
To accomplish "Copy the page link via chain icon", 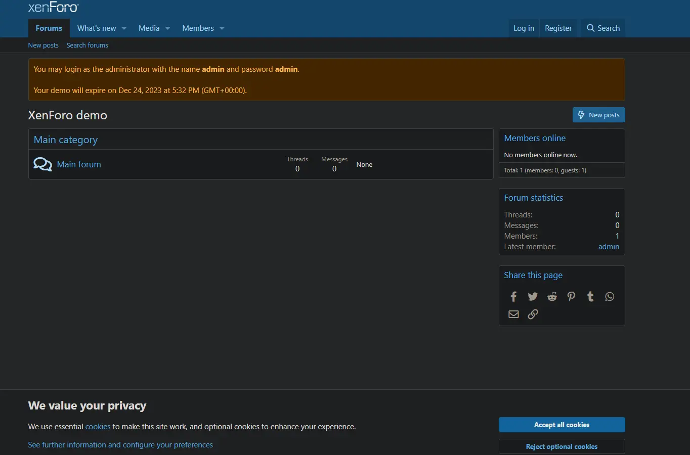I will (533, 314).
